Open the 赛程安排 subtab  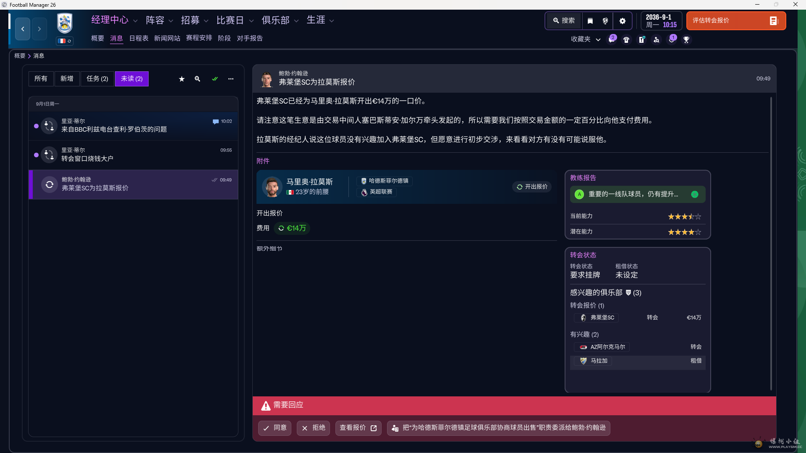[199, 38]
